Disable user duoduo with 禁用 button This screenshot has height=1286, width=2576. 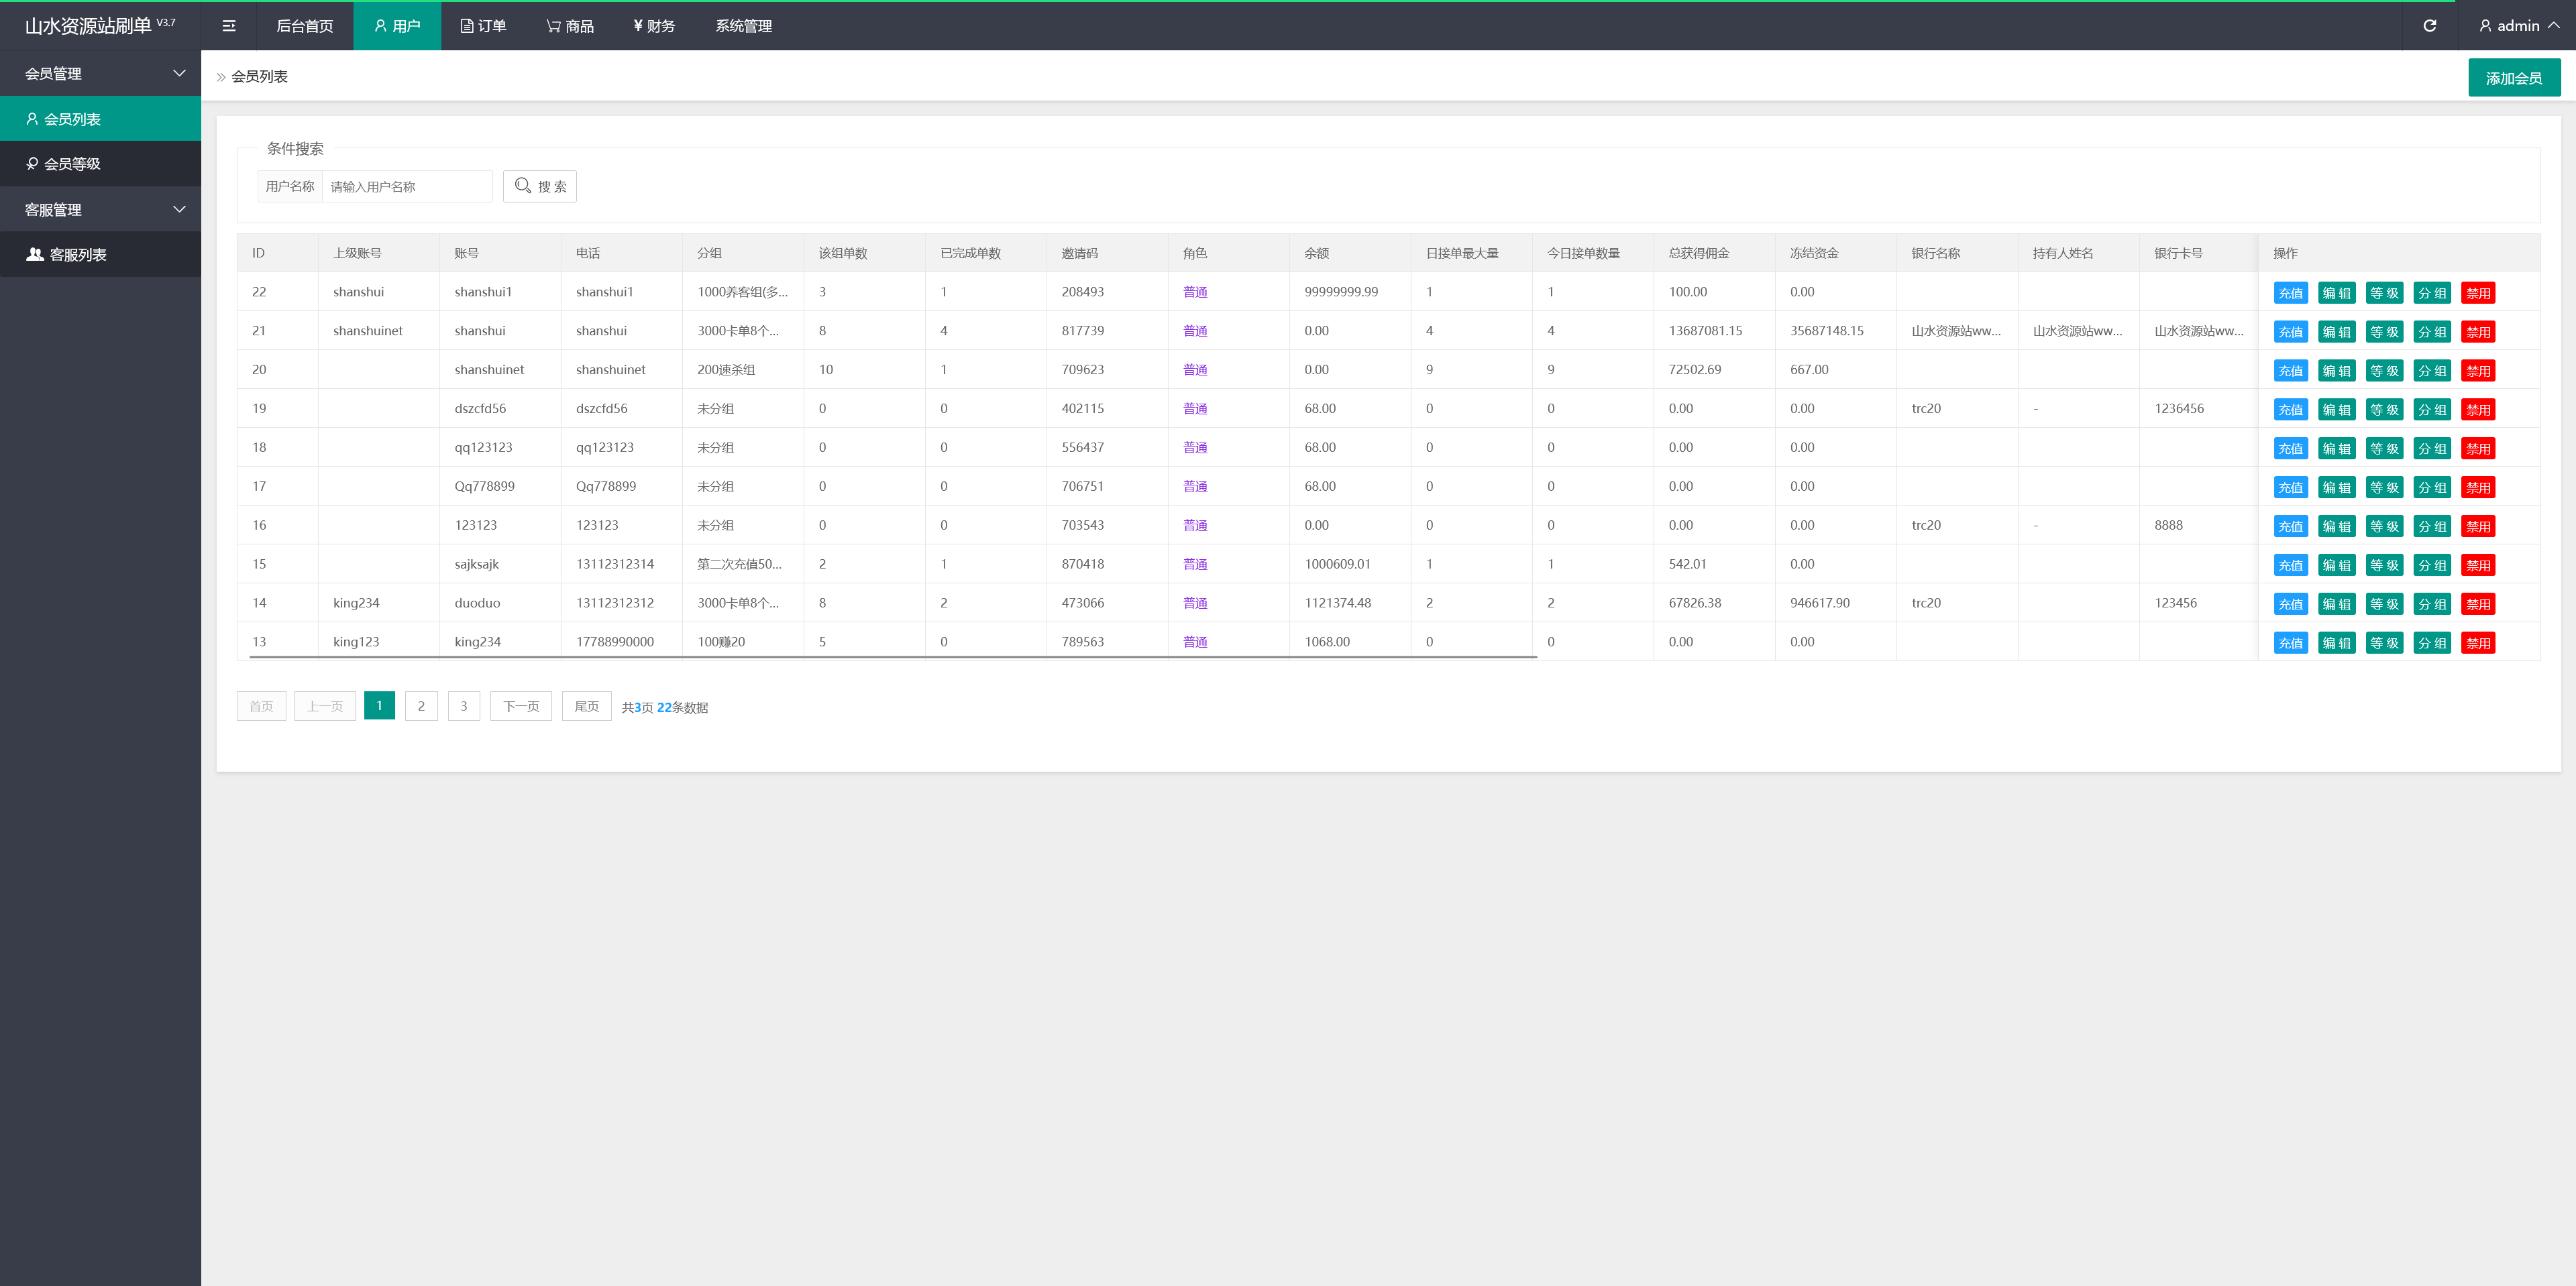point(2477,605)
